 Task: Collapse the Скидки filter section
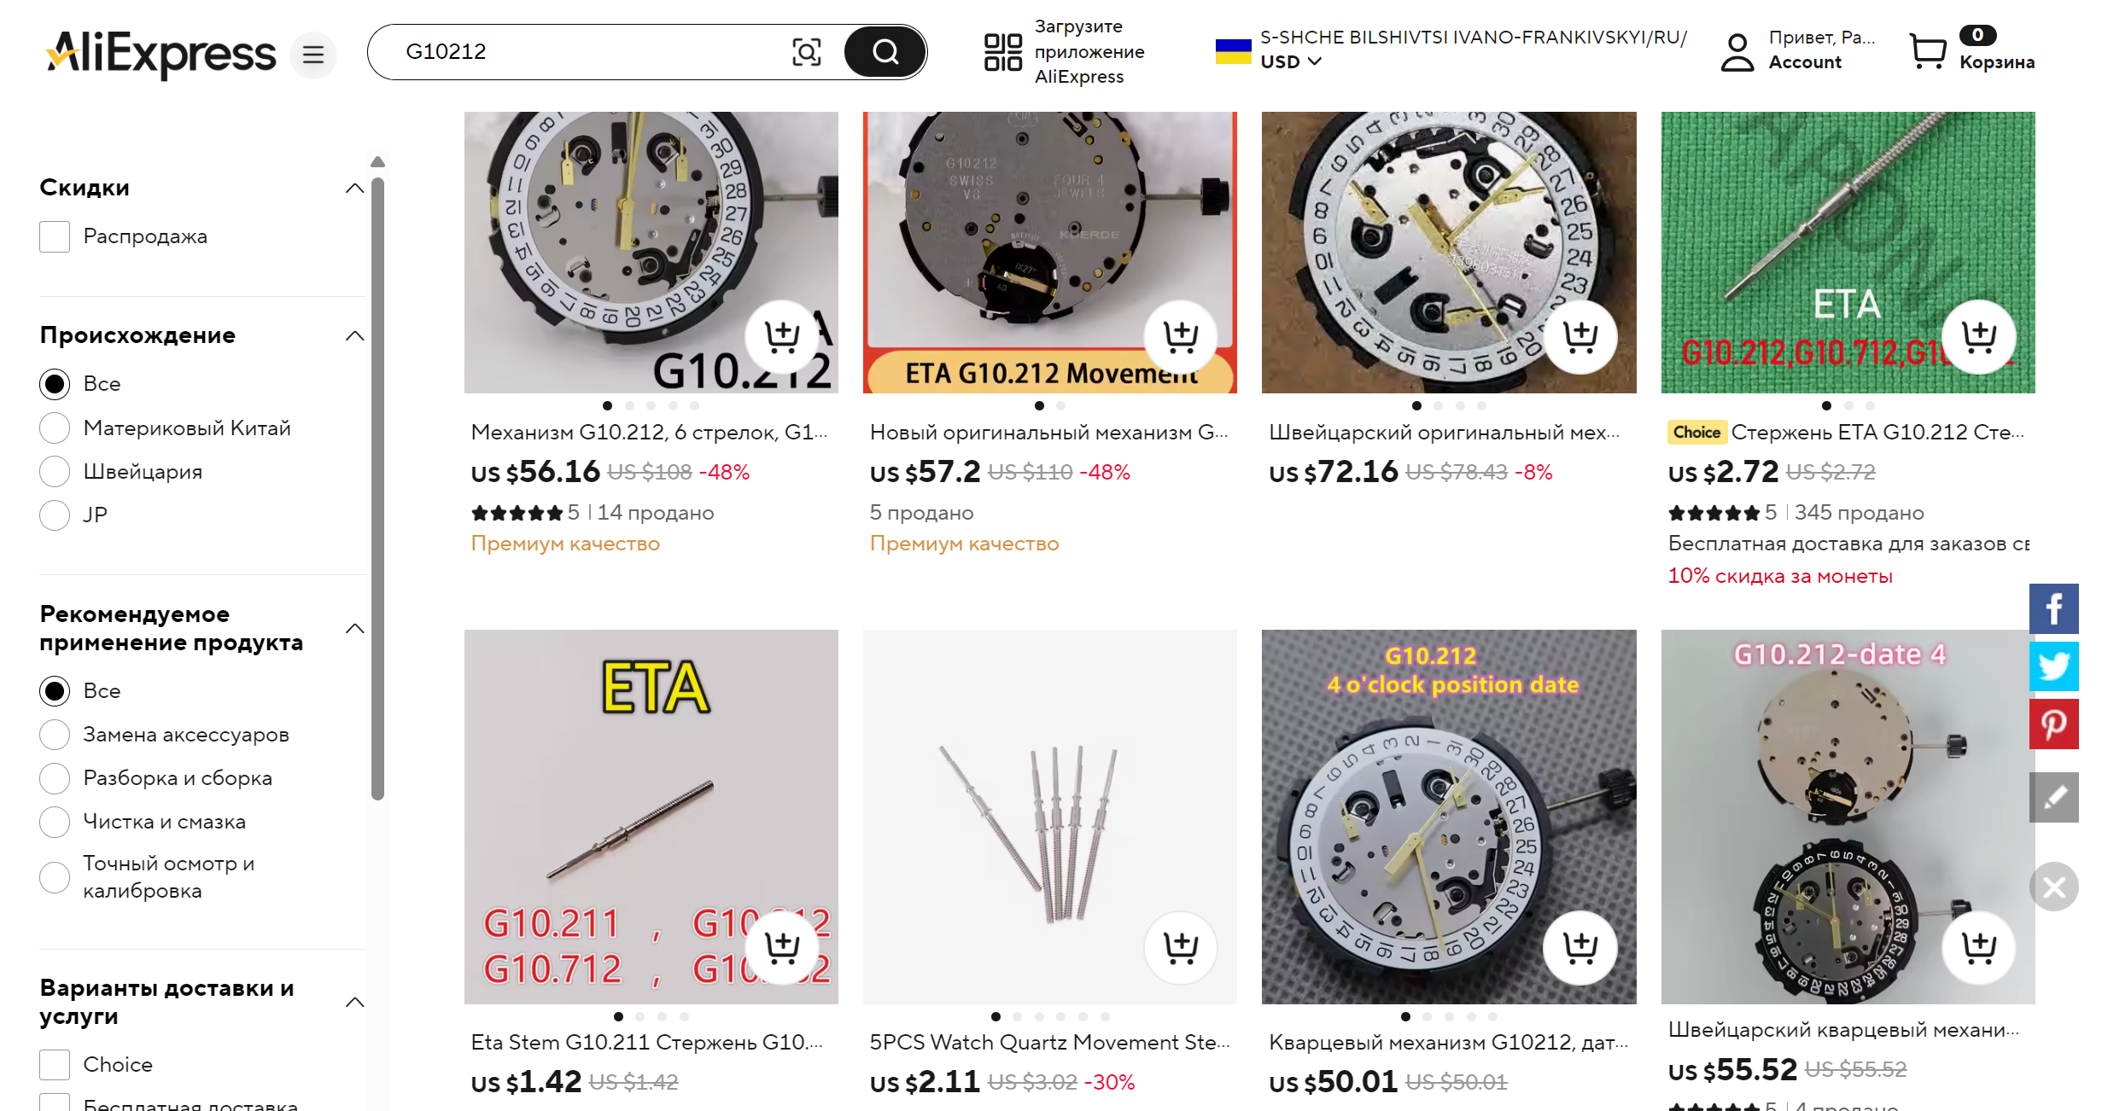tap(355, 189)
